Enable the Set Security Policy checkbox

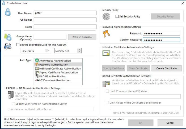pyautogui.click(x=117, y=16)
